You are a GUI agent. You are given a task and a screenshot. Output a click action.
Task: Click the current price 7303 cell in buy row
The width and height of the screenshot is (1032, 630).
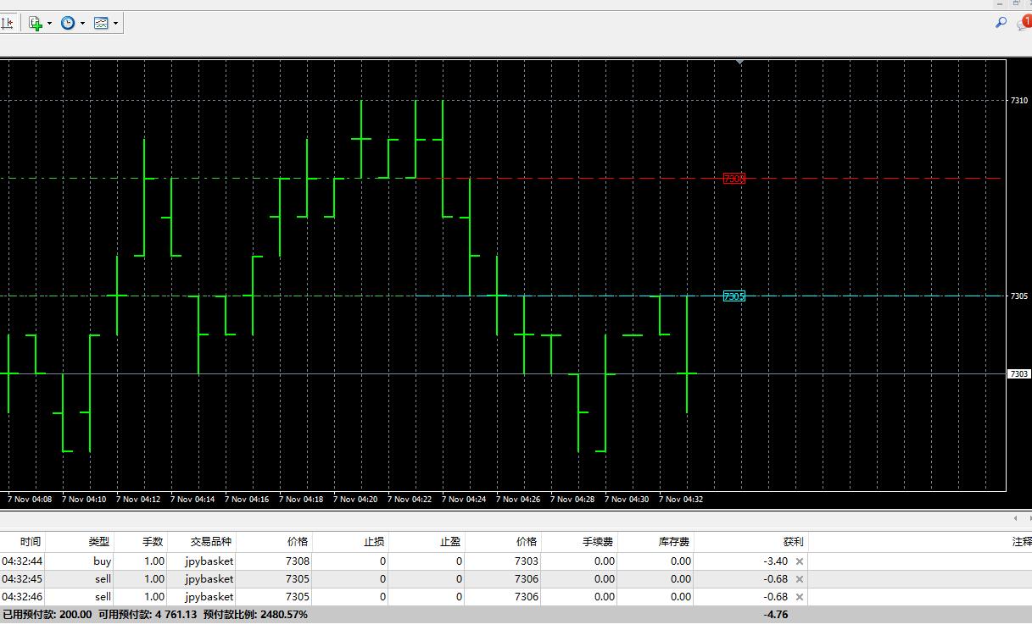(x=526, y=561)
